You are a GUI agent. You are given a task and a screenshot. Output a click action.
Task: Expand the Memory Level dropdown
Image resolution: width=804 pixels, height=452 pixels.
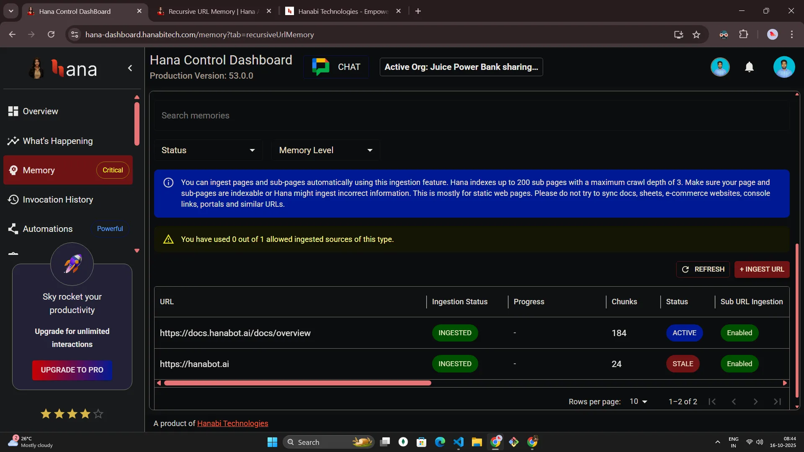pyautogui.click(x=325, y=150)
